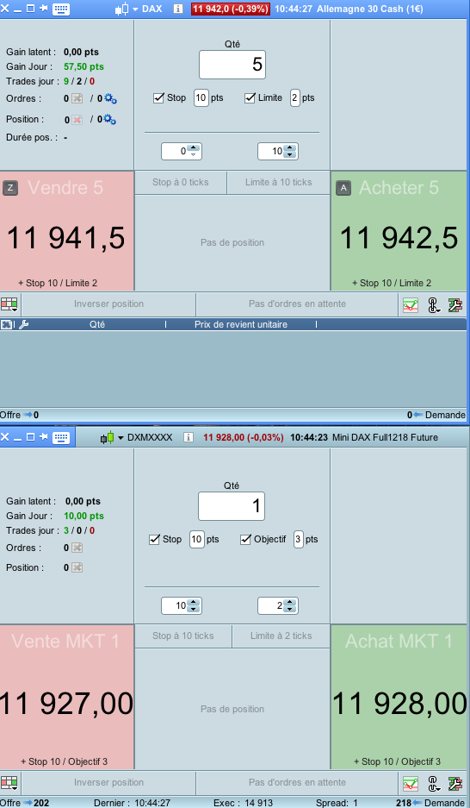Click the red DAX price 11 942,0 (-0,39%)

(x=231, y=9)
